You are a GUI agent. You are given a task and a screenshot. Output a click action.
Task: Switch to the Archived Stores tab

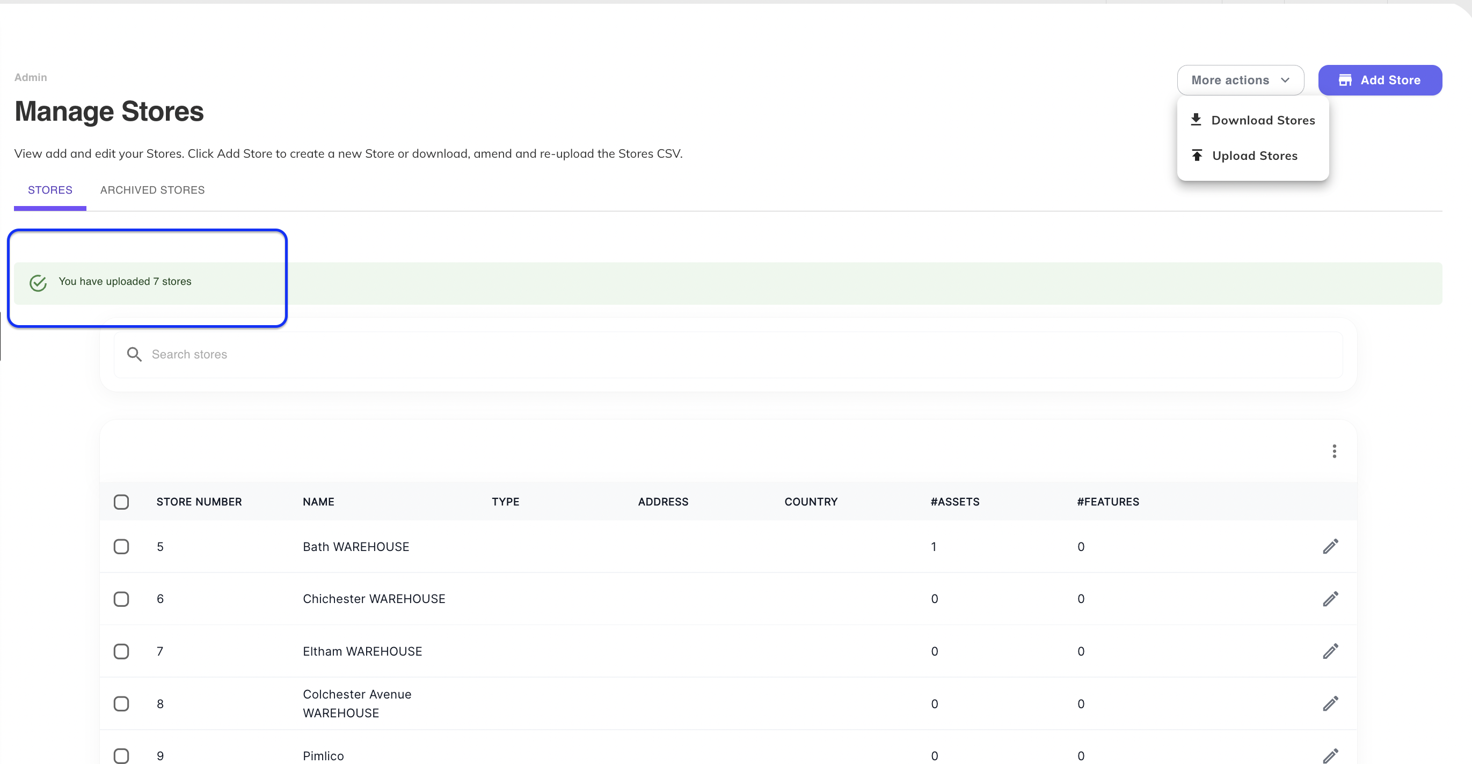(152, 190)
